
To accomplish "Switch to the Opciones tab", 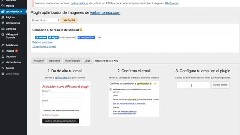I will tap(54, 61).
